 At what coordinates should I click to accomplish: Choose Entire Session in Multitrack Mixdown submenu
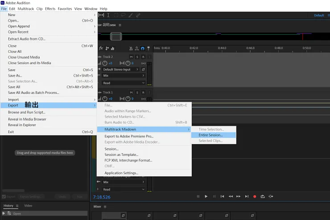coord(210,135)
